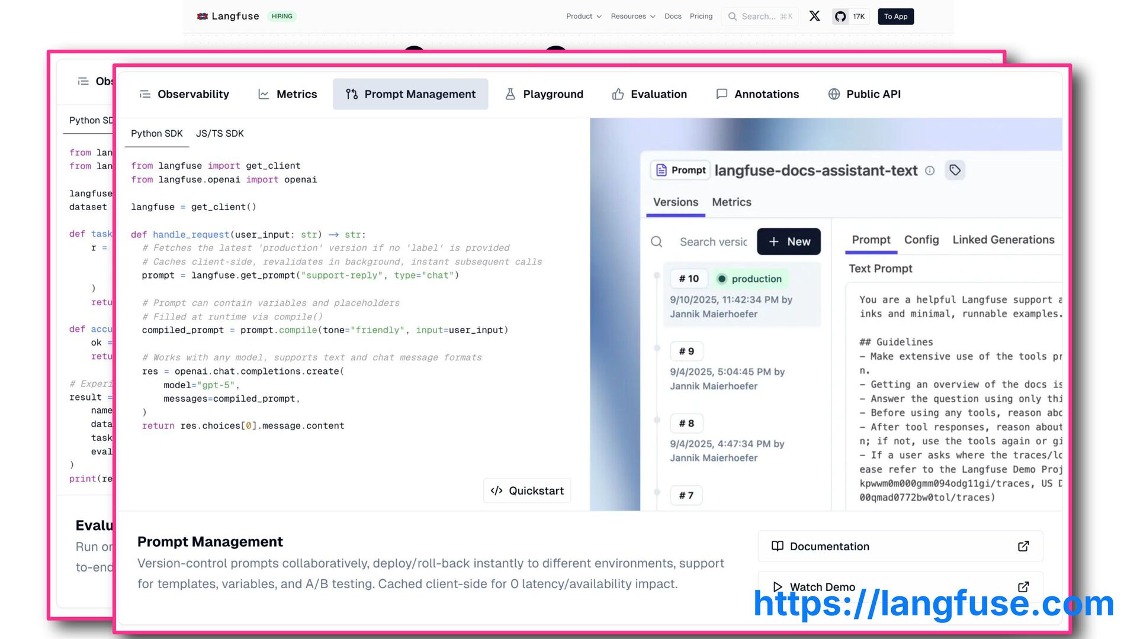Click the magnifier icon in versions search
The height and width of the screenshot is (639, 1137).
pyautogui.click(x=656, y=241)
